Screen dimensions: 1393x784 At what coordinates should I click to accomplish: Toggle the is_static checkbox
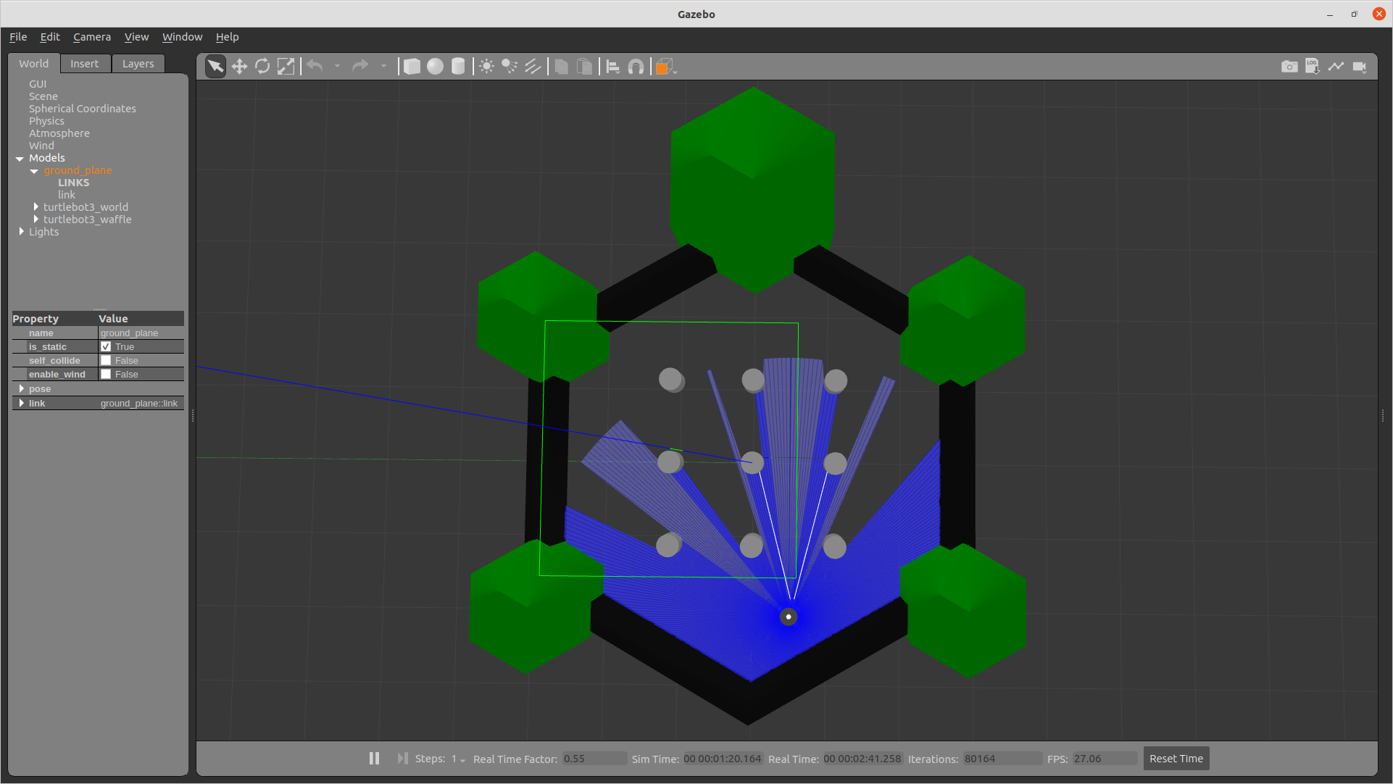tap(106, 347)
